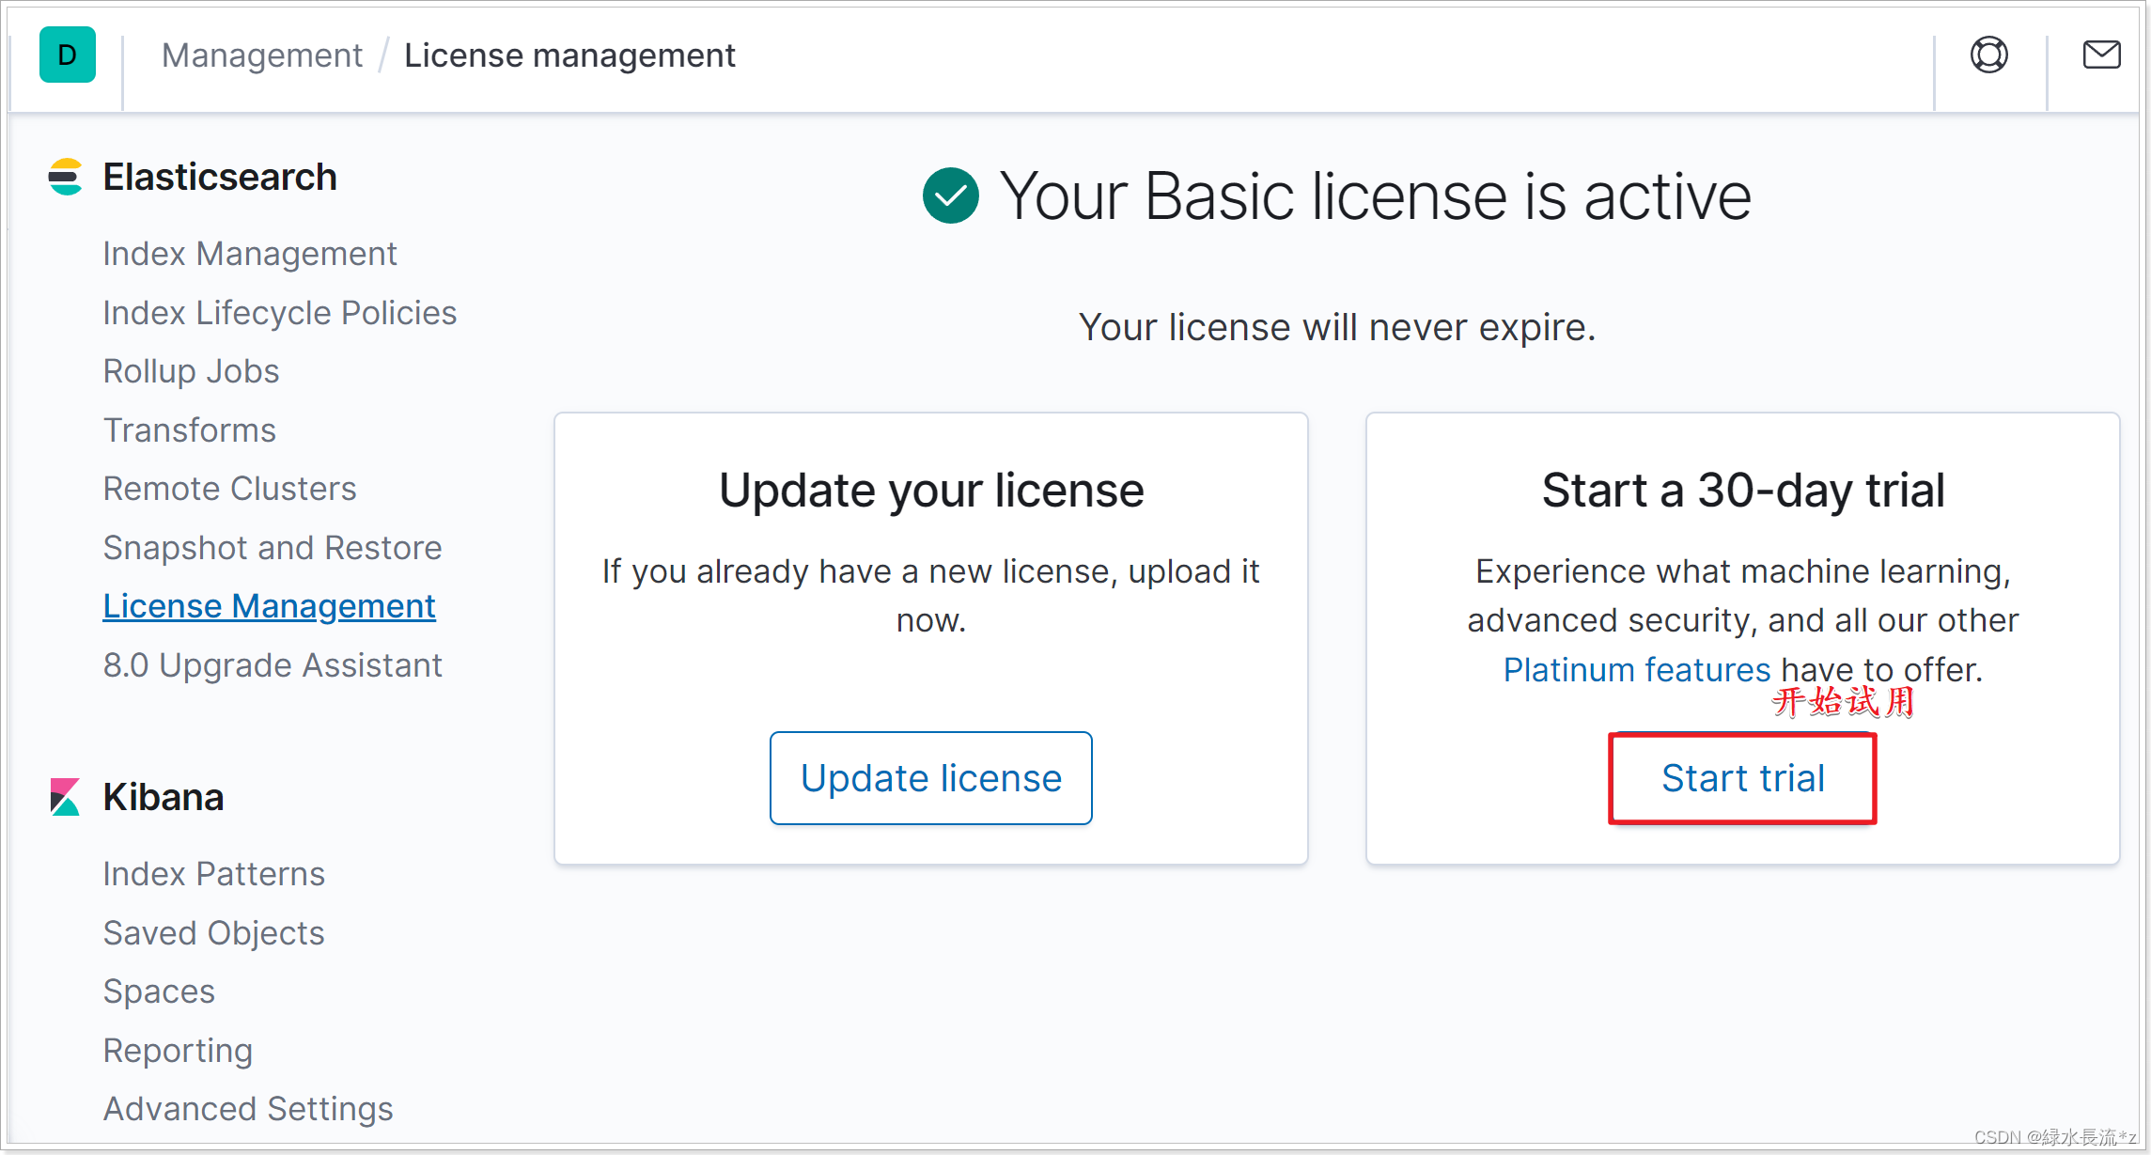
Task: Open Index Management page
Action: 250,254
